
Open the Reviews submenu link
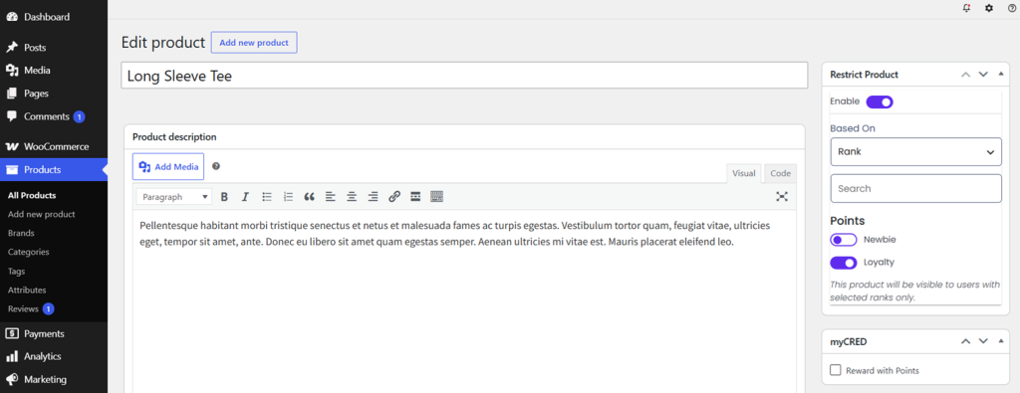click(x=24, y=308)
